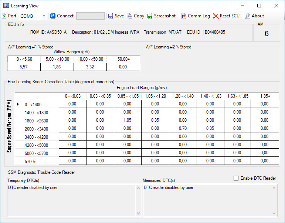Click the Copy pages icon
Viewport: 285px width, 223px height.
tap(130, 16)
